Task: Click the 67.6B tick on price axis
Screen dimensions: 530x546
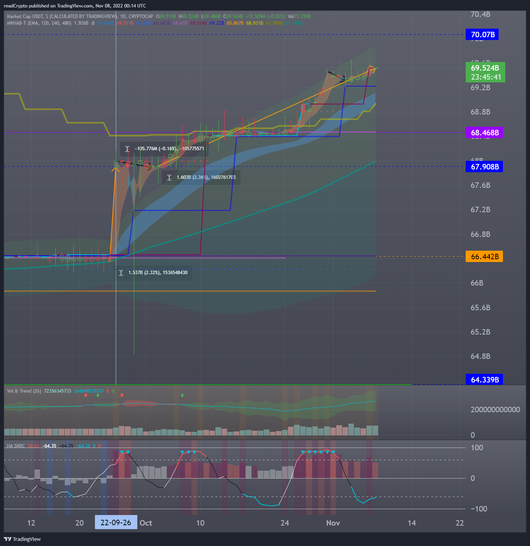Action: pos(481,185)
